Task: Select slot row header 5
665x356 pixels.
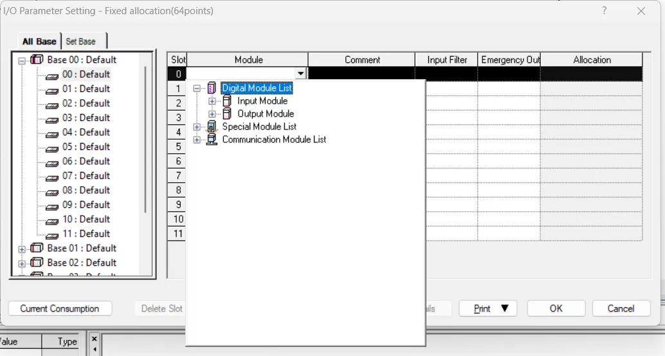Action: [x=178, y=147]
